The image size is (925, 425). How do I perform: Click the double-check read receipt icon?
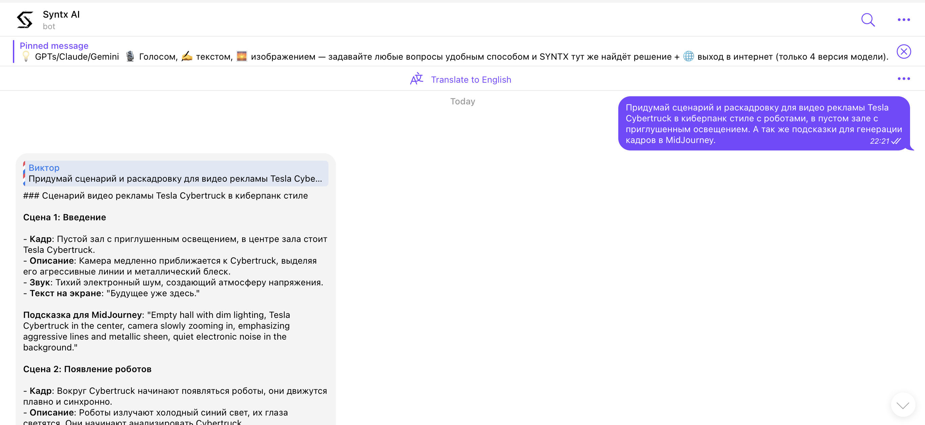[896, 141]
